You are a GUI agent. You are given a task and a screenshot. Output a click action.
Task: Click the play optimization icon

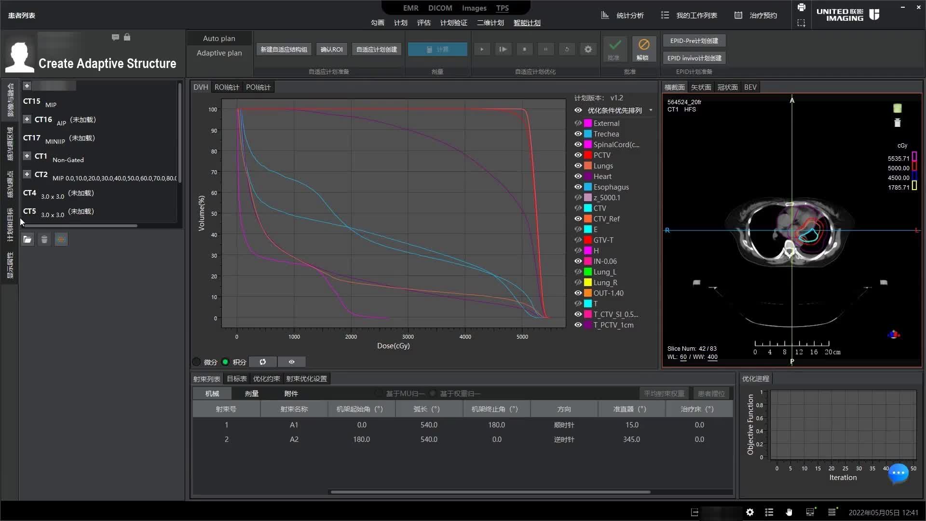(481, 49)
